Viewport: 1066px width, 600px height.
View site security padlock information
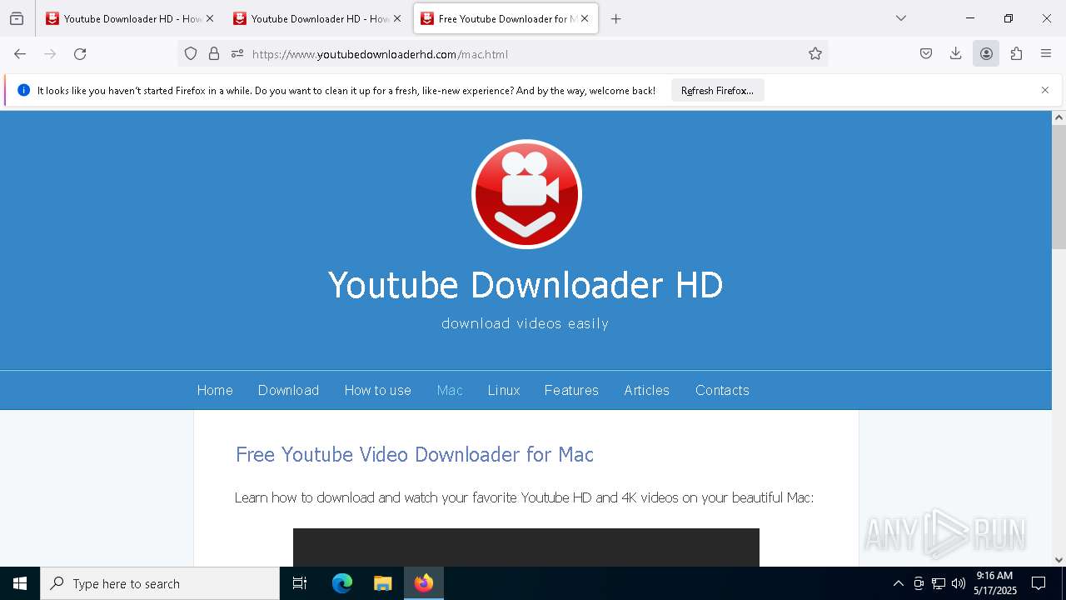[x=214, y=54]
